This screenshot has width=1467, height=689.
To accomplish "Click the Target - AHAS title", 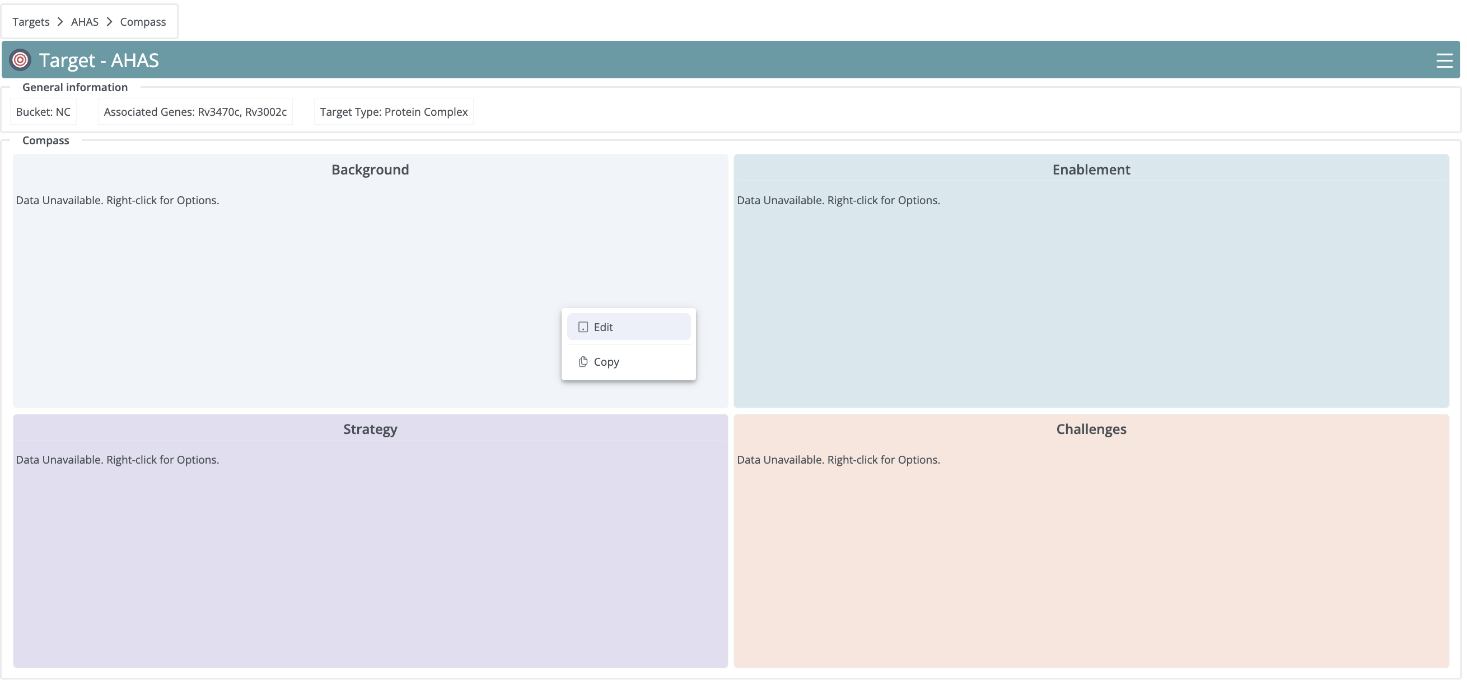I will point(99,60).
